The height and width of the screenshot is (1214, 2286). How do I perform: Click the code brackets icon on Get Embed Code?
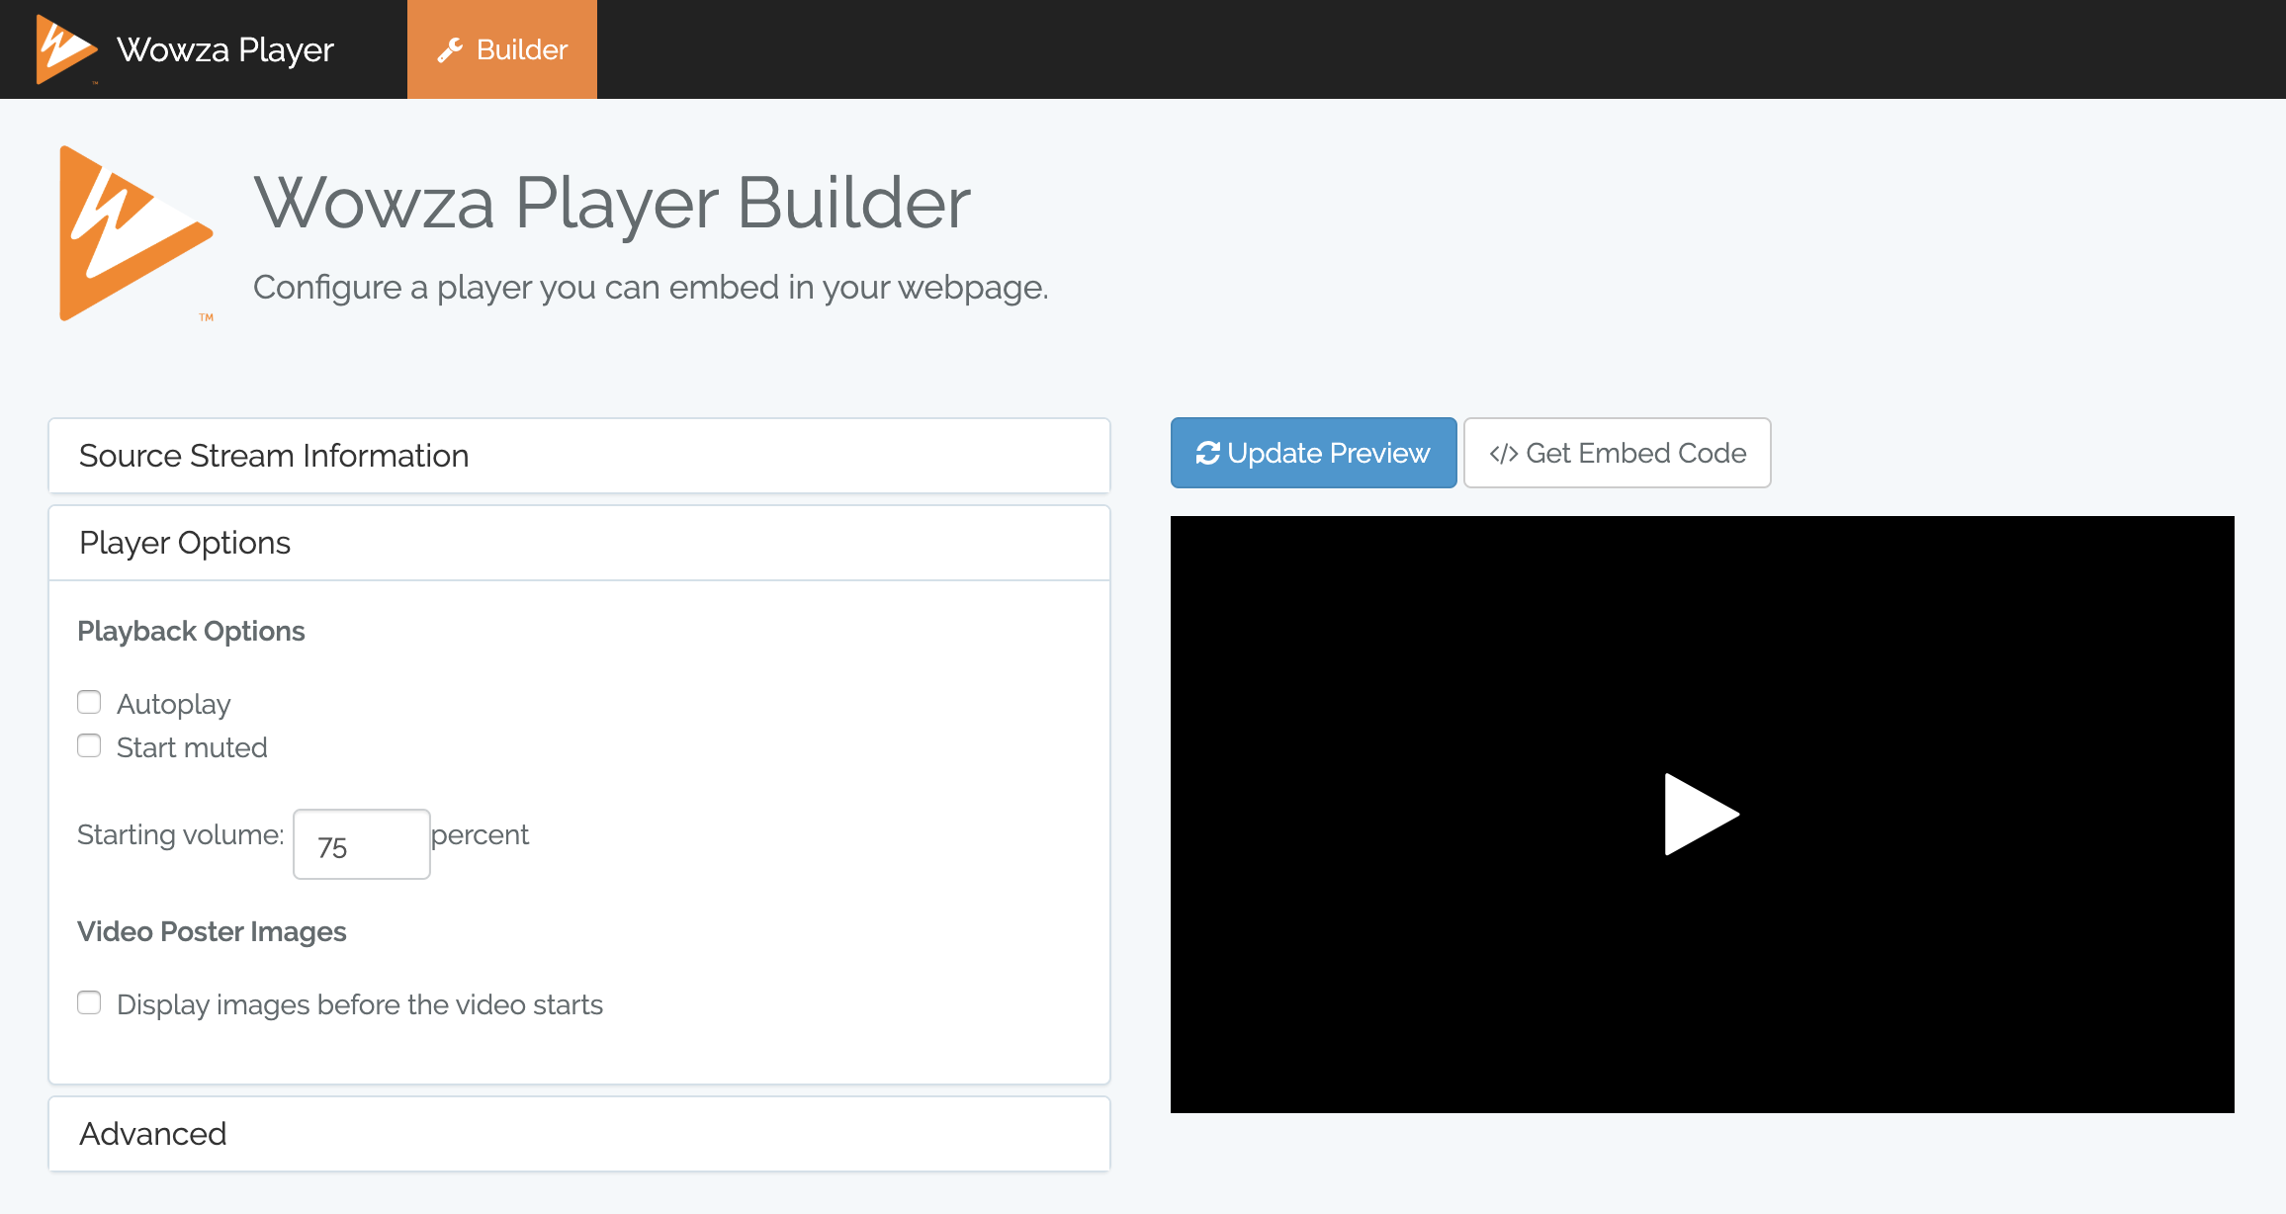point(1503,454)
